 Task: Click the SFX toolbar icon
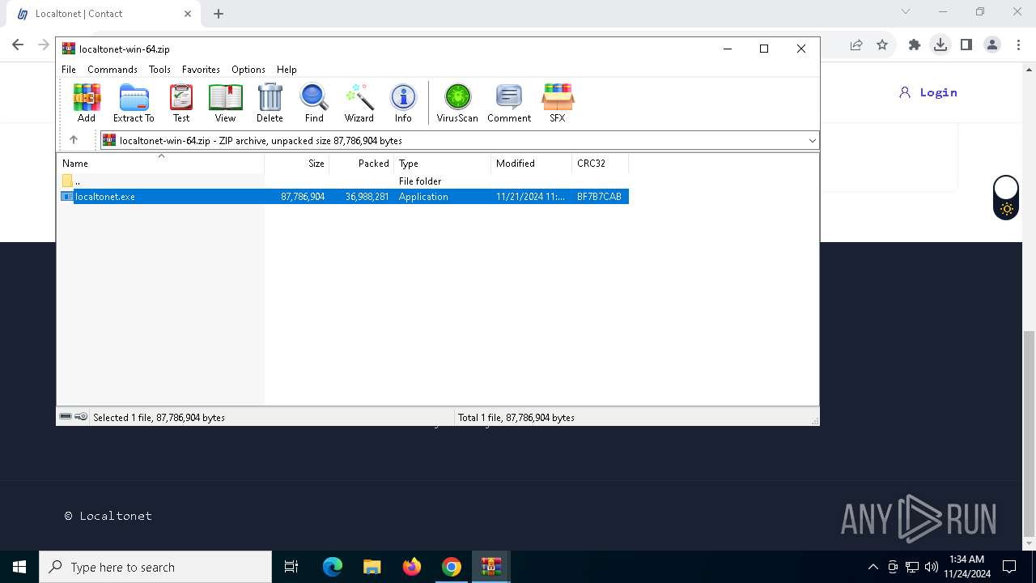pos(558,103)
